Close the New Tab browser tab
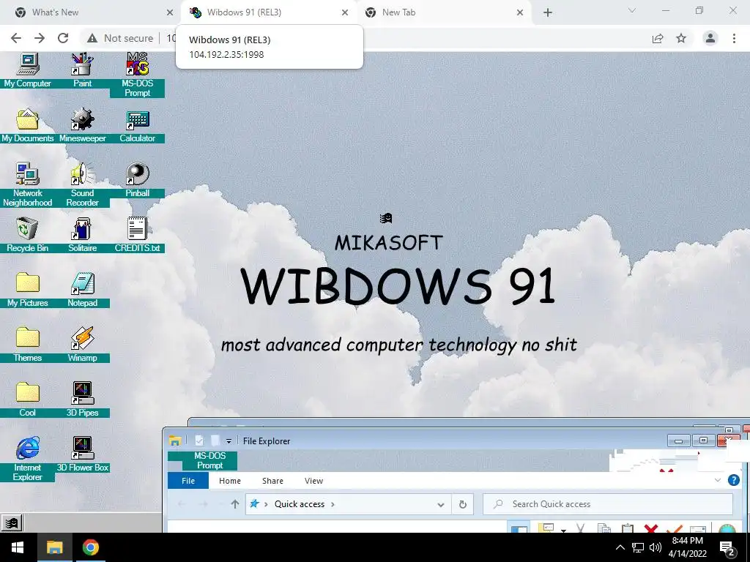 (x=520, y=12)
